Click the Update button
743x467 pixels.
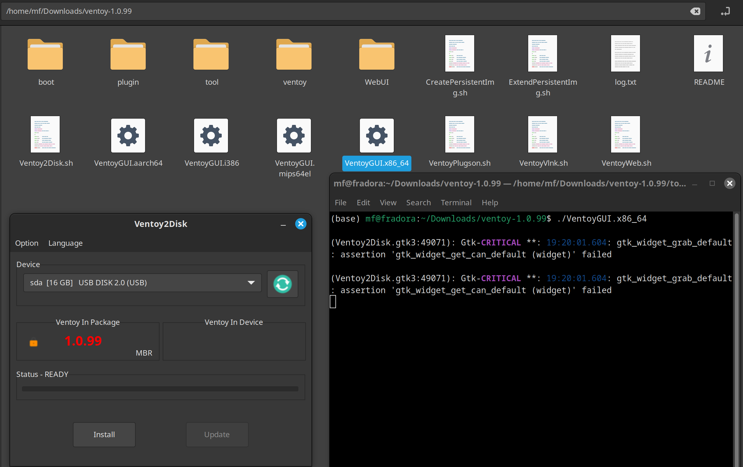click(217, 434)
